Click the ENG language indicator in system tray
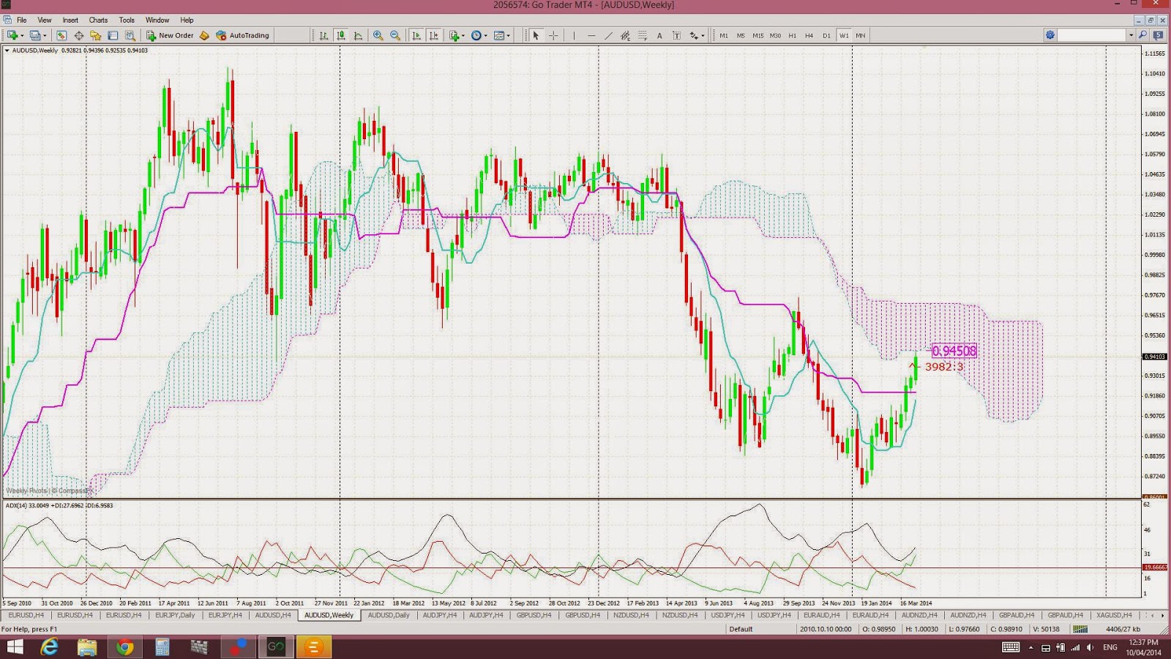This screenshot has width=1171, height=659. pyautogui.click(x=1107, y=647)
